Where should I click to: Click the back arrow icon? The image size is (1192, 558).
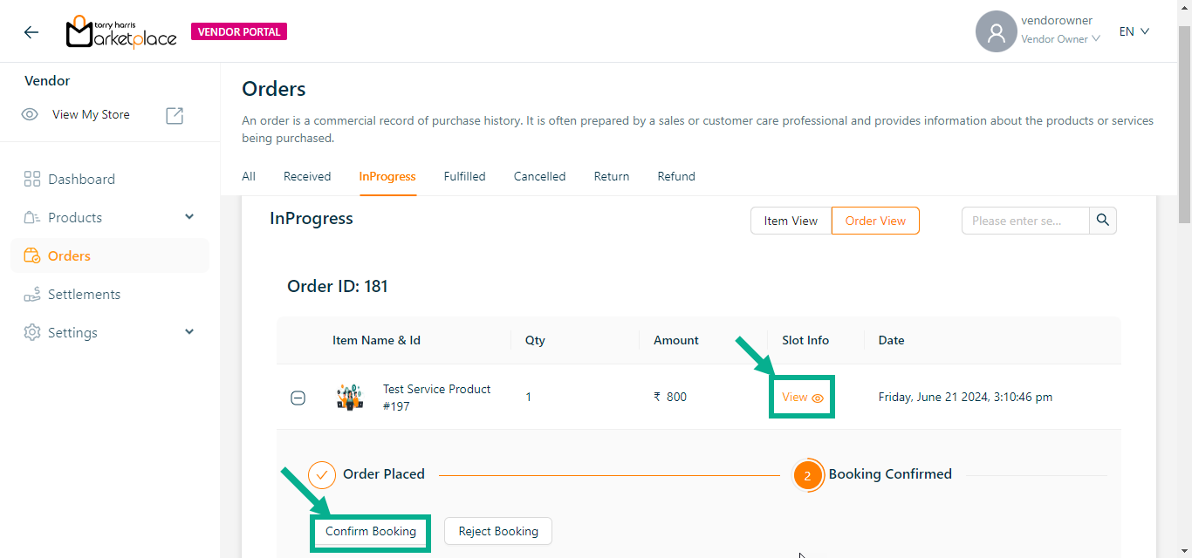pos(31,32)
